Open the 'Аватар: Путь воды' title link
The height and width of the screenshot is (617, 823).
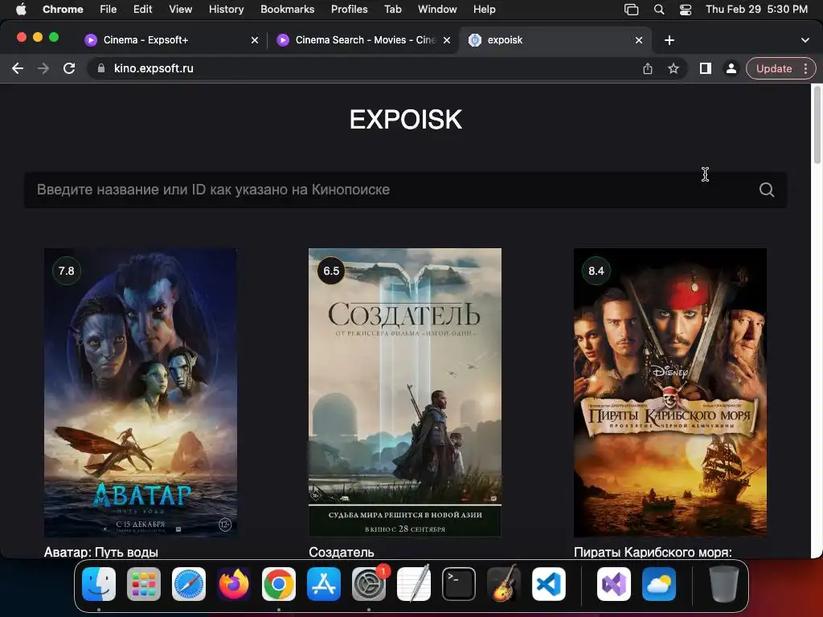tap(100, 552)
